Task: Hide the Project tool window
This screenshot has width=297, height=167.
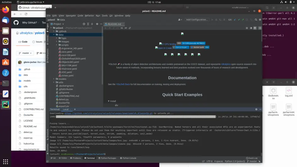Action: [101, 24]
